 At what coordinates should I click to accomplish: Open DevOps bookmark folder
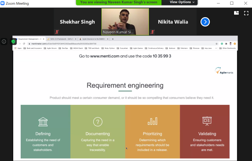[x=63, y=48]
